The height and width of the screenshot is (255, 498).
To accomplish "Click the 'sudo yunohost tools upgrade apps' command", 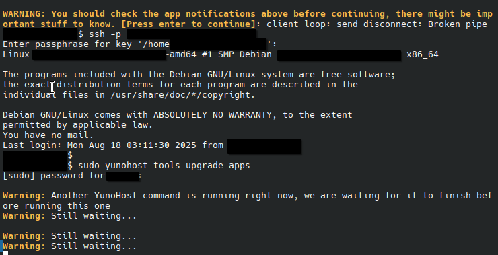I will (x=164, y=166).
